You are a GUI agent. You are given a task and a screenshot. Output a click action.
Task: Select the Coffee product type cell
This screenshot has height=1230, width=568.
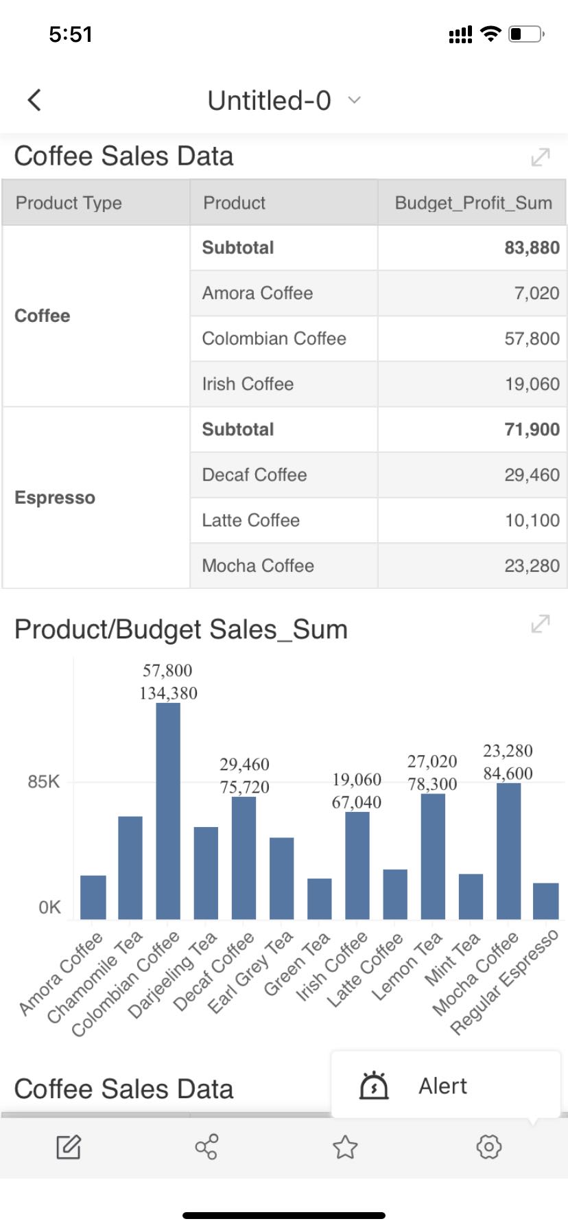click(x=43, y=316)
